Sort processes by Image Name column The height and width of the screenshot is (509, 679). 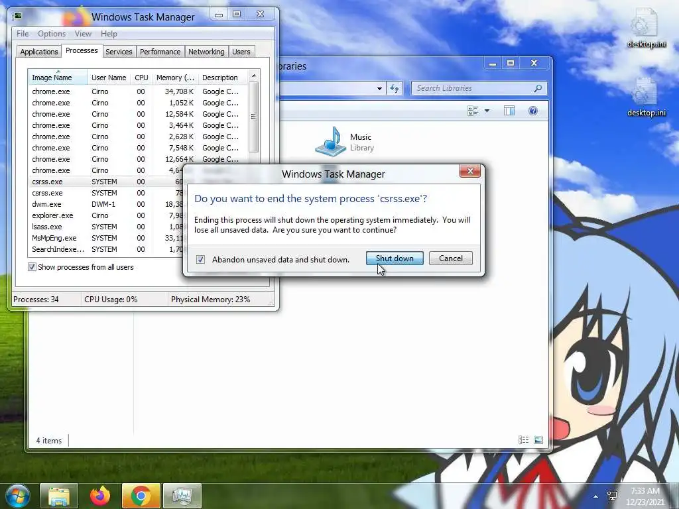coord(58,78)
